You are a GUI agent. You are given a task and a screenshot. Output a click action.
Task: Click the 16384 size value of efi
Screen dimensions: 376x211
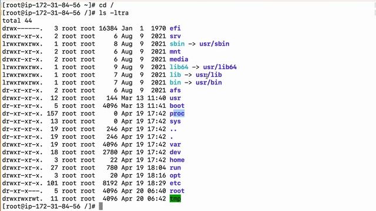coord(108,29)
